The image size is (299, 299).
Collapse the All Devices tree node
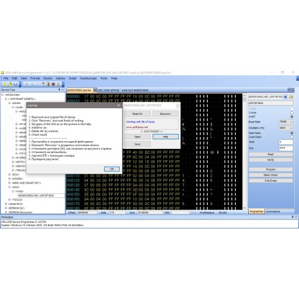coord(2,94)
